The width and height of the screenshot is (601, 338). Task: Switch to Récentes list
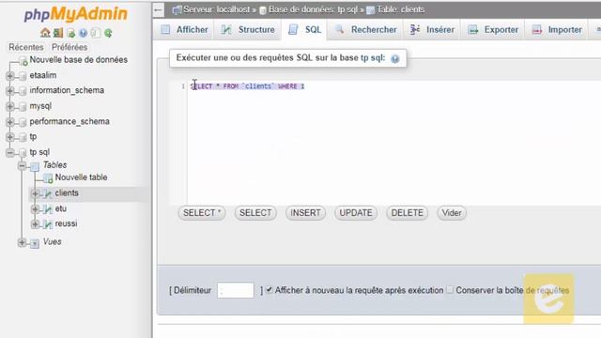[x=26, y=47]
